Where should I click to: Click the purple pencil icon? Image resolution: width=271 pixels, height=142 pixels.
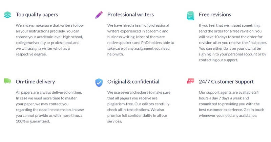point(99,15)
